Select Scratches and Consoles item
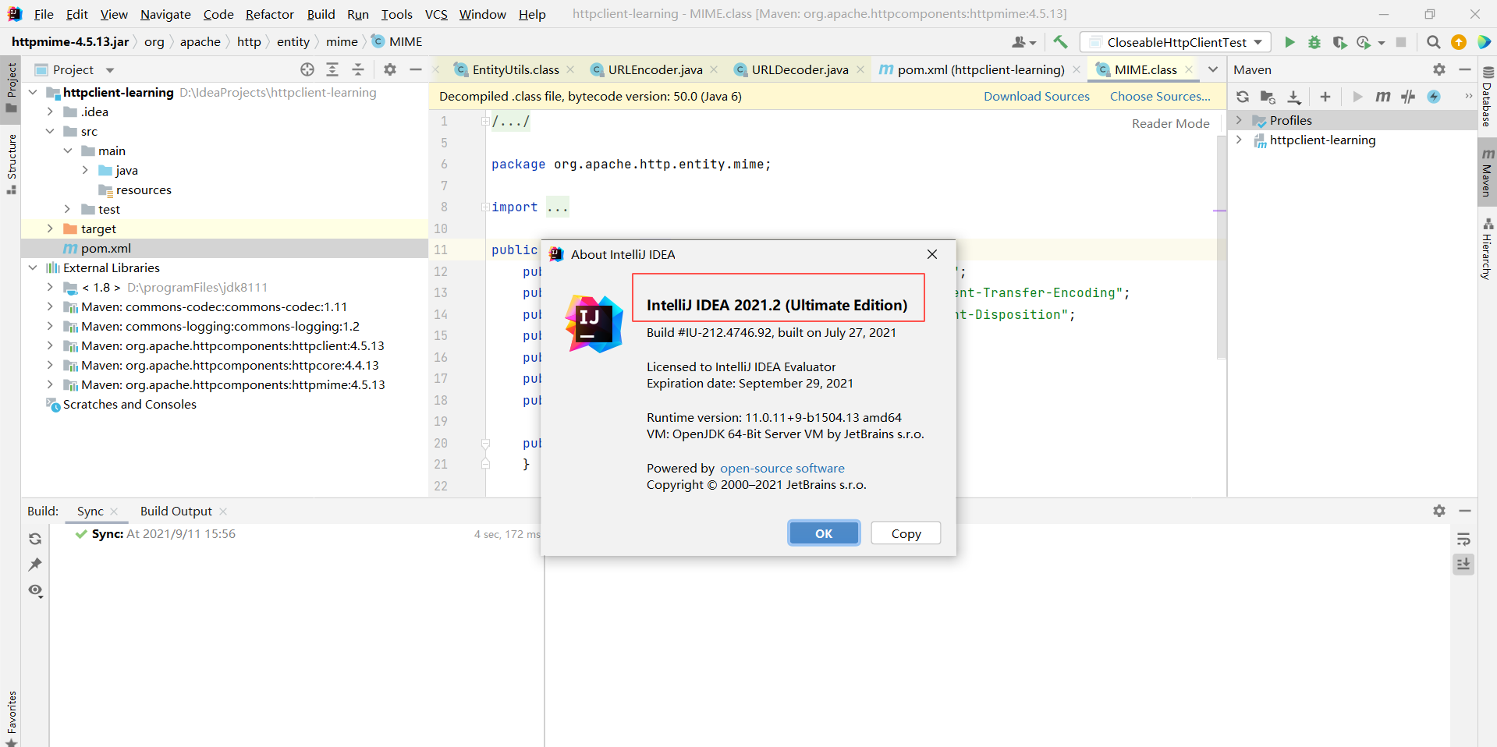Image resolution: width=1497 pixels, height=747 pixels. 129,404
